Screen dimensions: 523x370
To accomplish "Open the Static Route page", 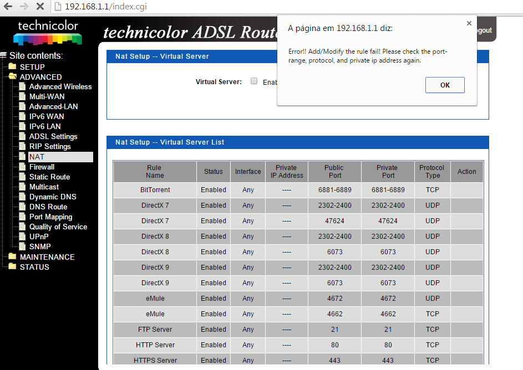I will tap(50, 177).
